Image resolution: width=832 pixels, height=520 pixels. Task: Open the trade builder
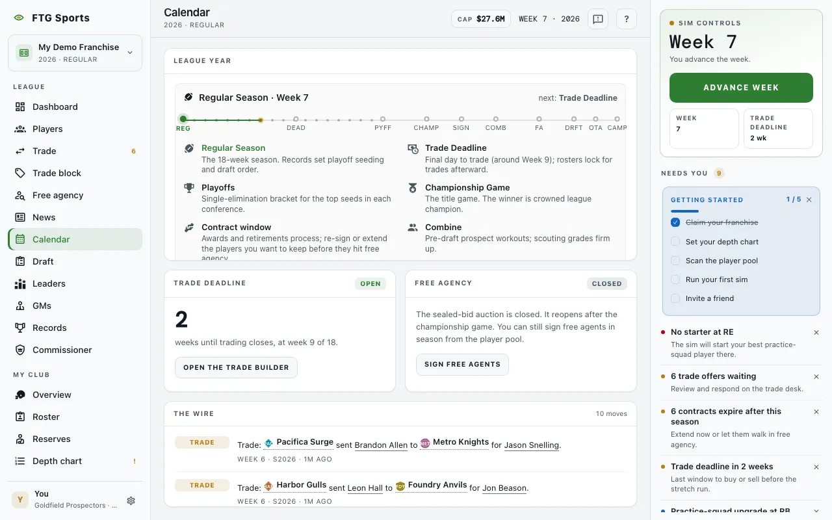click(236, 367)
